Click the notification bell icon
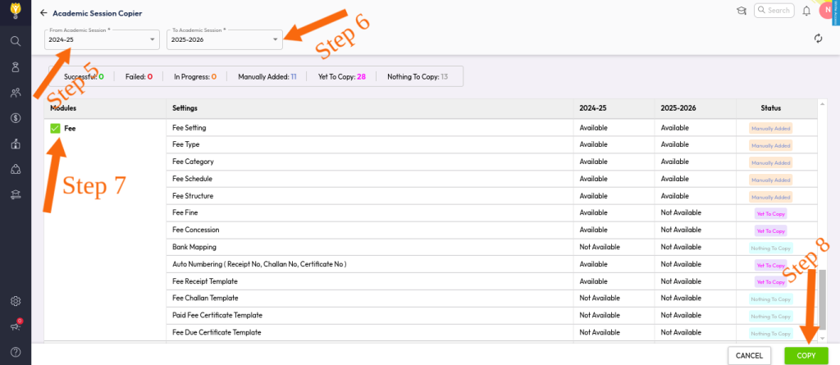The image size is (840, 365). [x=806, y=11]
